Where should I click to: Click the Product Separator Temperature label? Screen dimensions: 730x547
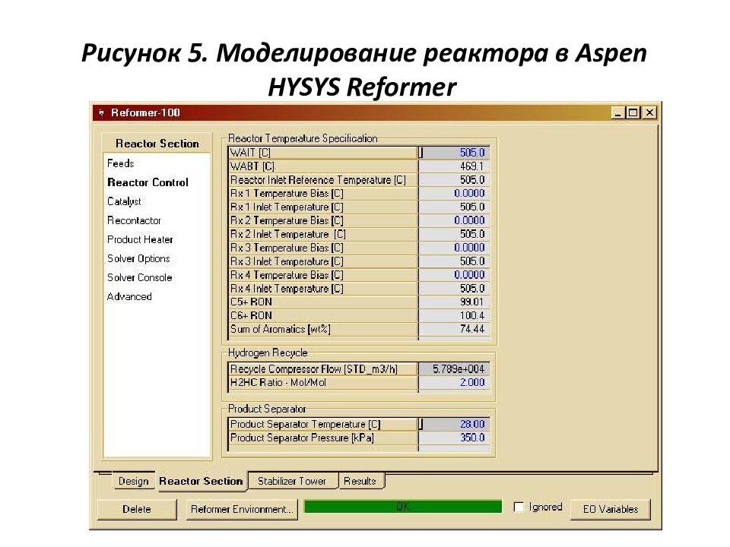click(x=306, y=424)
